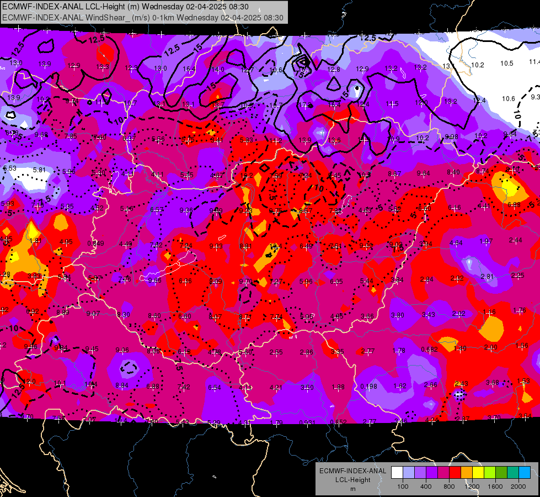Viewport: 540px width, 497px height.
Task: Click the grid value 8.84
Action: (x=122, y=385)
